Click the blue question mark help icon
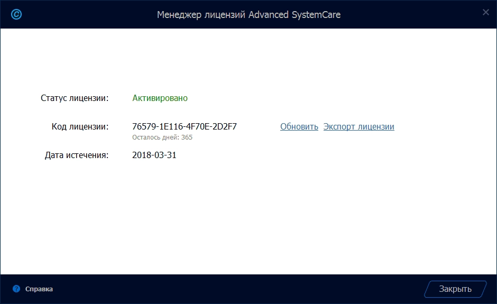The height and width of the screenshot is (304, 497). pos(16,289)
